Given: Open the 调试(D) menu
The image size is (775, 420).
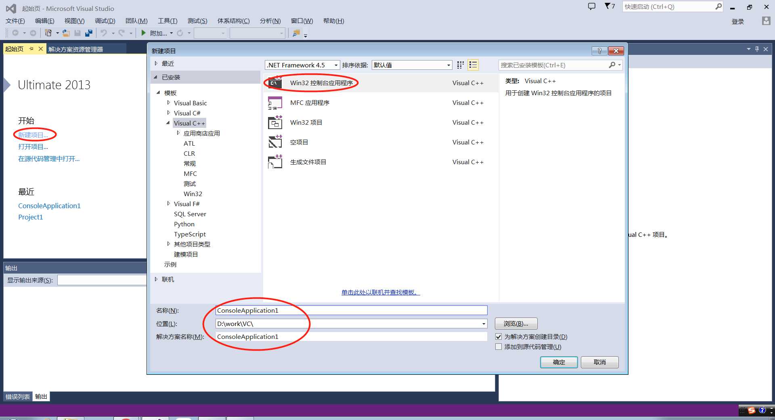Looking at the screenshot, I should [105, 21].
